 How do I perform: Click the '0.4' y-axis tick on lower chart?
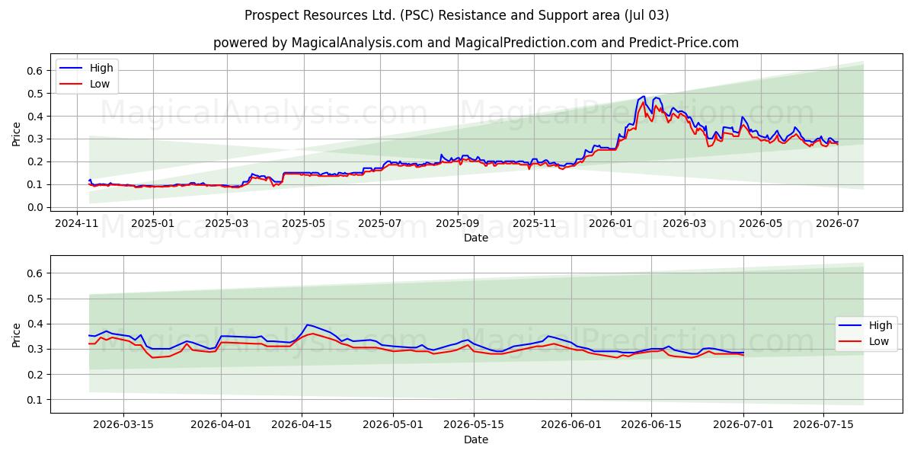36,324
